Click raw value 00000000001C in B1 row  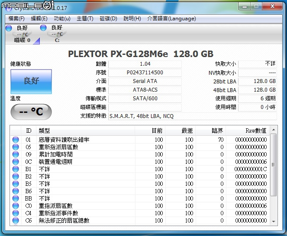[x=251, y=169]
